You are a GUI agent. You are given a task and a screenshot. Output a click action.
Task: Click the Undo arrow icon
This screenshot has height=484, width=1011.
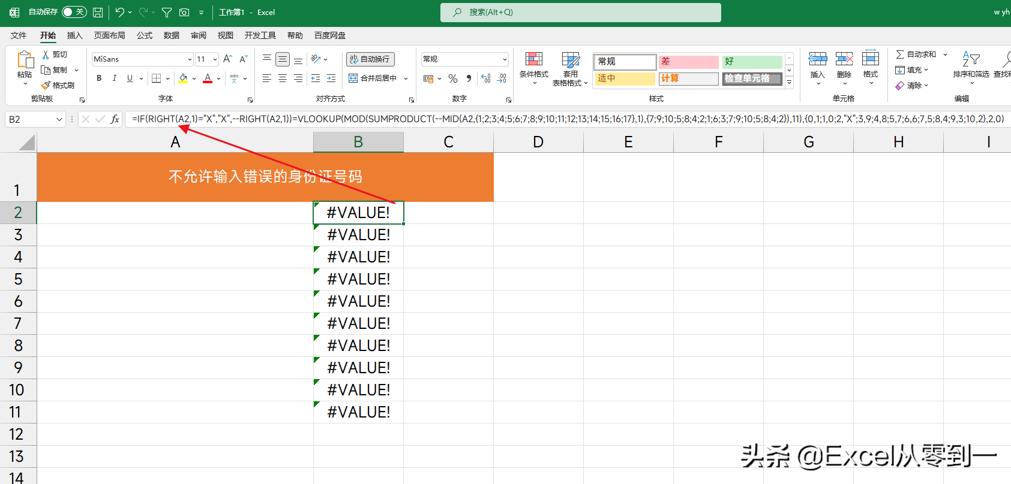pos(120,12)
